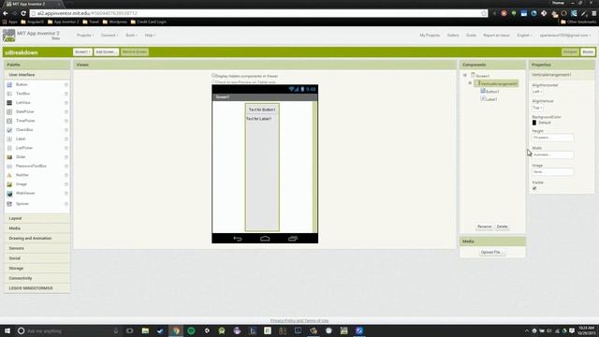The height and width of the screenshot is (337, 599).
Task: Open help for the Spinner component
Action: [66, 204]
